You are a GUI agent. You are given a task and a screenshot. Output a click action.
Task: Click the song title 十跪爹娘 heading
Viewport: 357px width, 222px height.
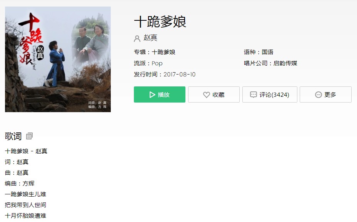pyautogui.click(x=160, y=22)
